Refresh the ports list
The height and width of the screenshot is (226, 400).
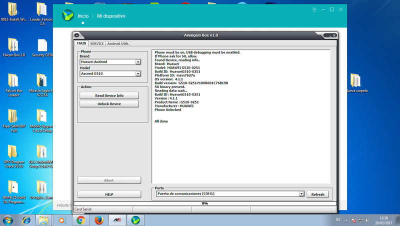pos(318,194)
